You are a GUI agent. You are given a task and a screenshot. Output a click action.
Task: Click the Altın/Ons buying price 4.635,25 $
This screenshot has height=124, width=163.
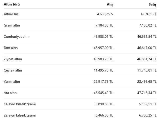[x=105, y=14]
